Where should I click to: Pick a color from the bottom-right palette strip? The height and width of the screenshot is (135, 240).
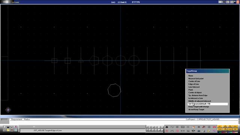click(228, 132)
